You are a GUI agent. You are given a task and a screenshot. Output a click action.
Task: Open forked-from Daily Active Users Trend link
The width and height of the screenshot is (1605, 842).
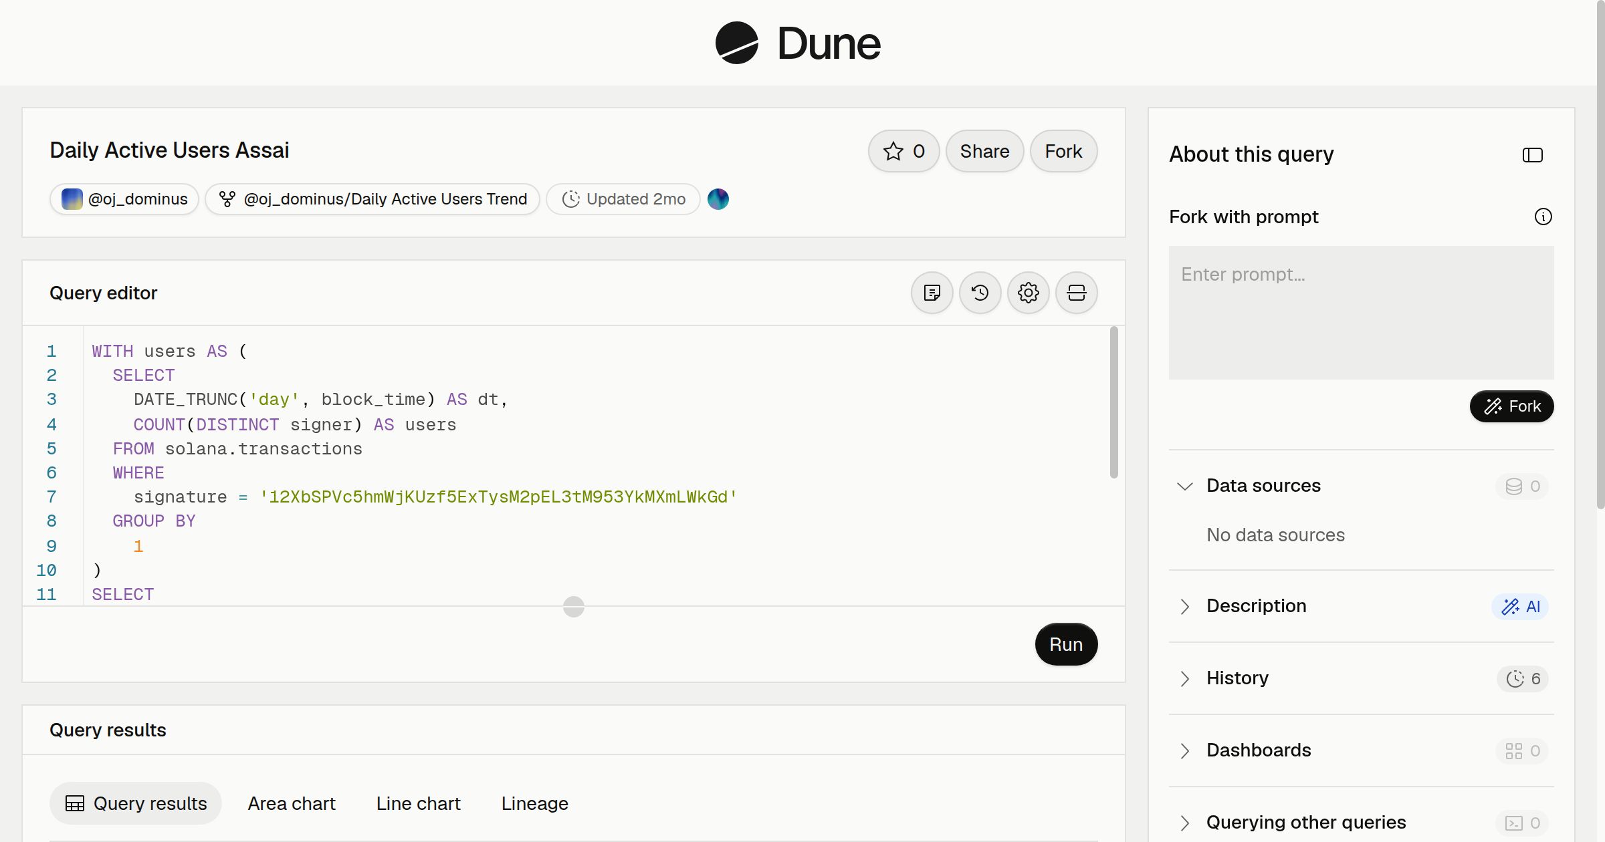tap(372, 199)
